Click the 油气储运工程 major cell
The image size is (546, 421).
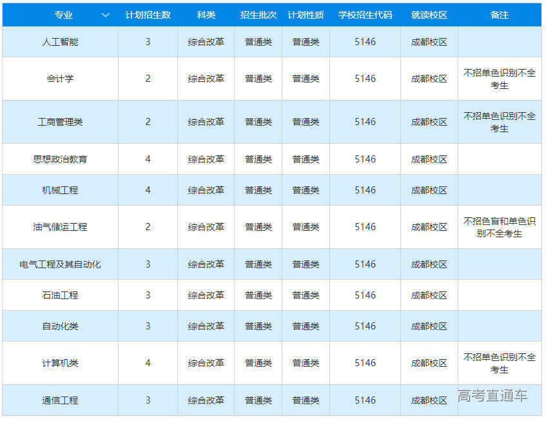(x=60, y=227)
